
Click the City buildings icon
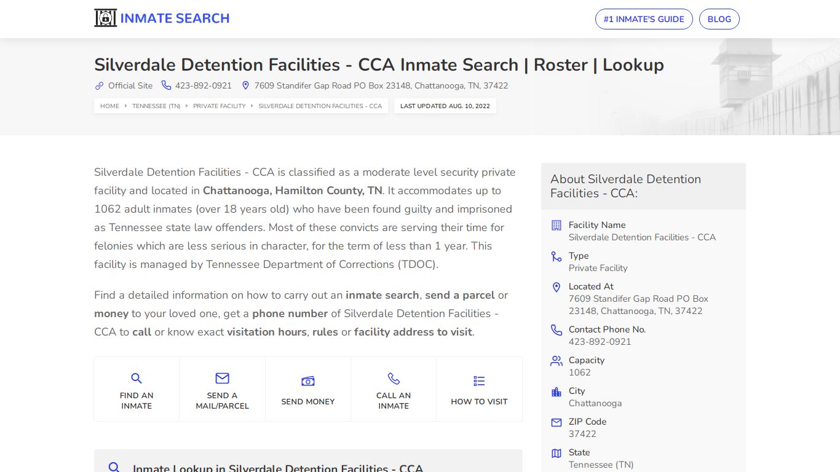click(x=557, y=391)
